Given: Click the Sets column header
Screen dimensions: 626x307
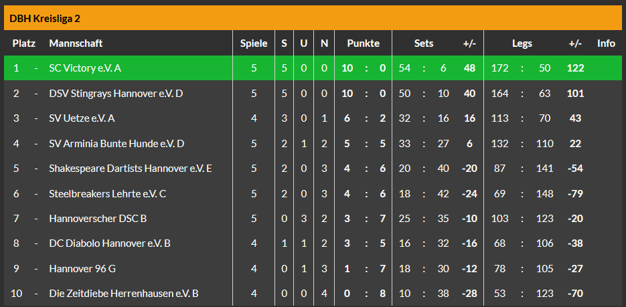Looking at the screenshot, I should tap(424, 43).
